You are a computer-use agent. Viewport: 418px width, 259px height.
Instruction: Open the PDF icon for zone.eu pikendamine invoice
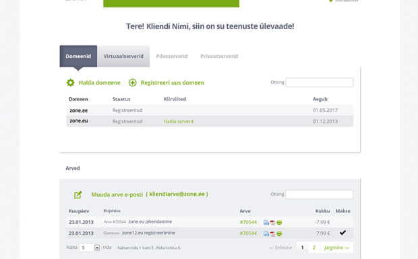(272, 223)
